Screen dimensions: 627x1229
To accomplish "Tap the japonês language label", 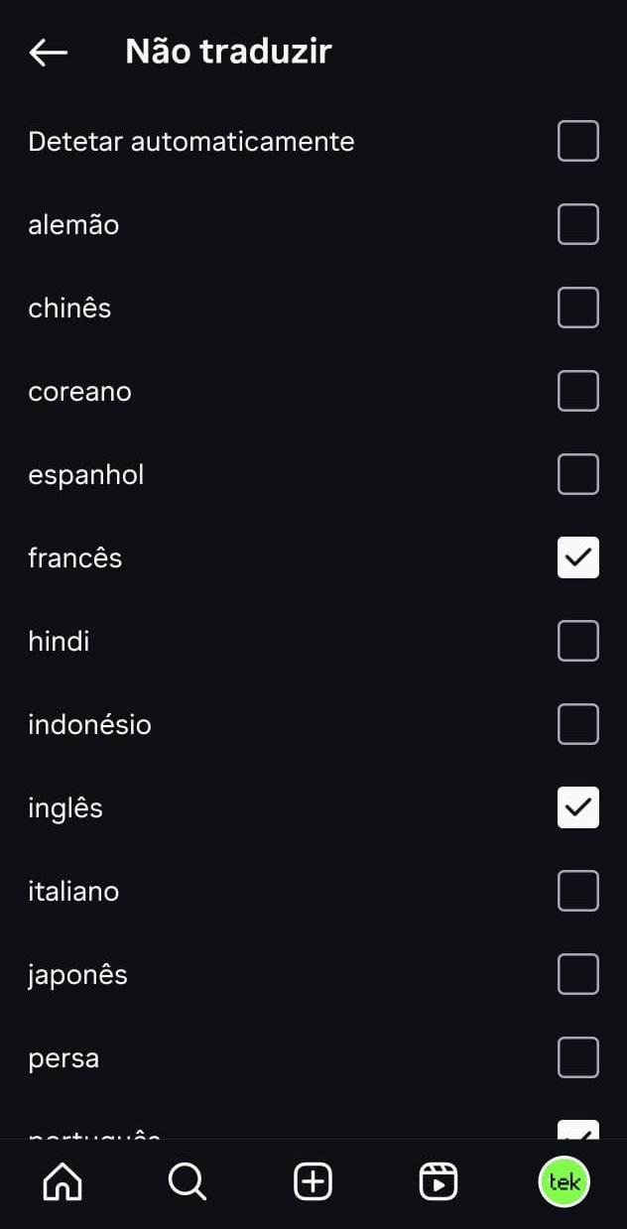I will [77, 974].
